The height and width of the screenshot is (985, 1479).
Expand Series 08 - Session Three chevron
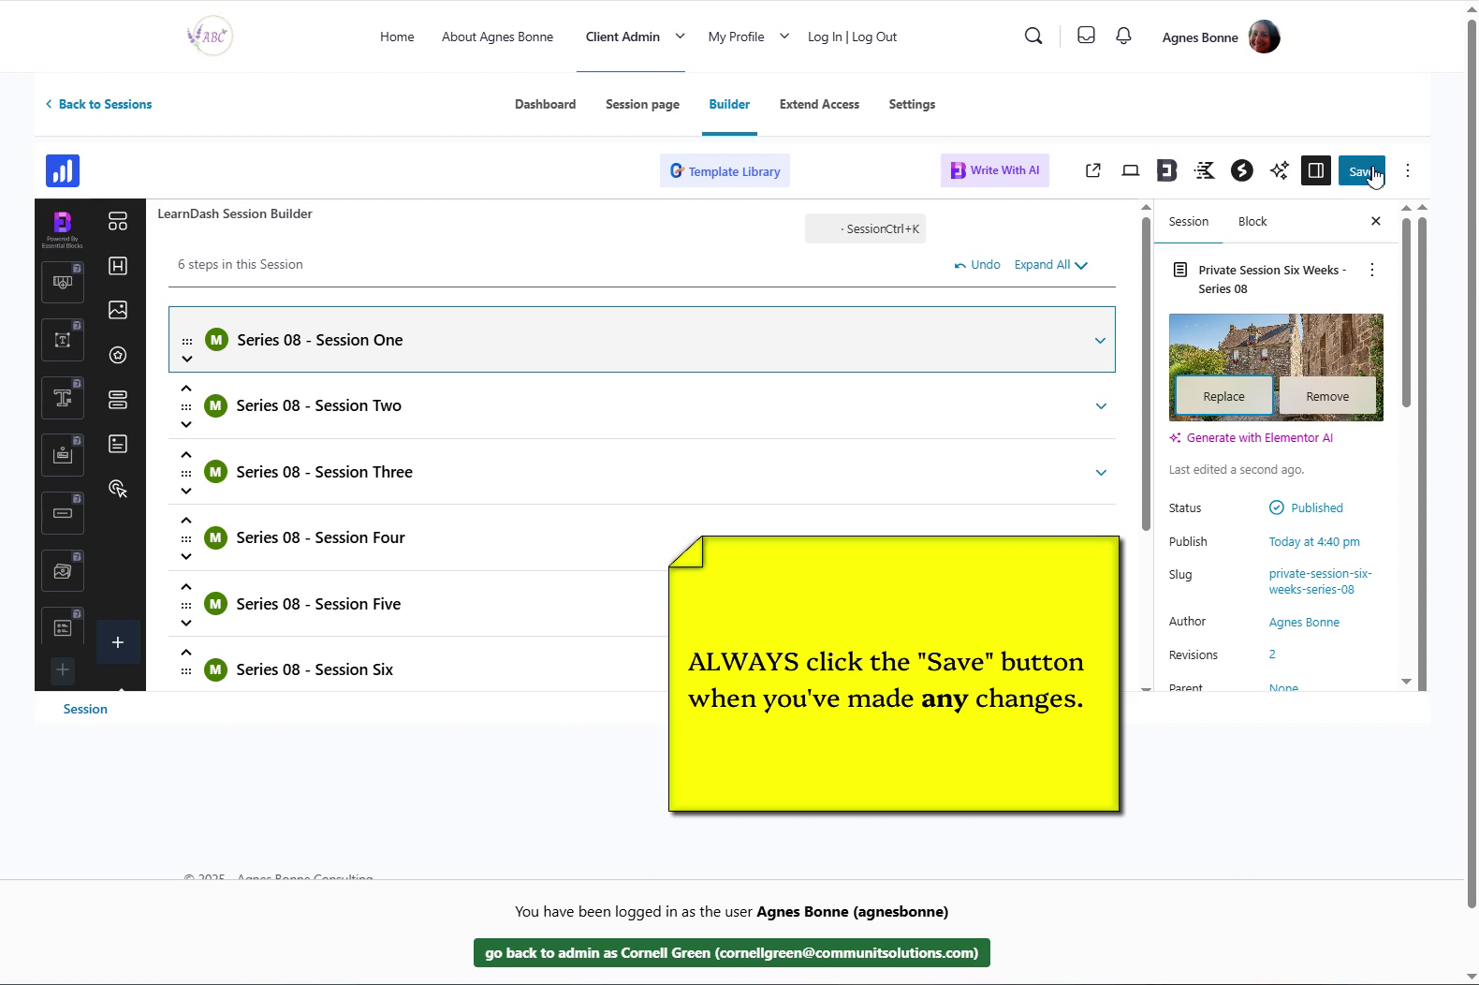click(x=1101, y=473)
